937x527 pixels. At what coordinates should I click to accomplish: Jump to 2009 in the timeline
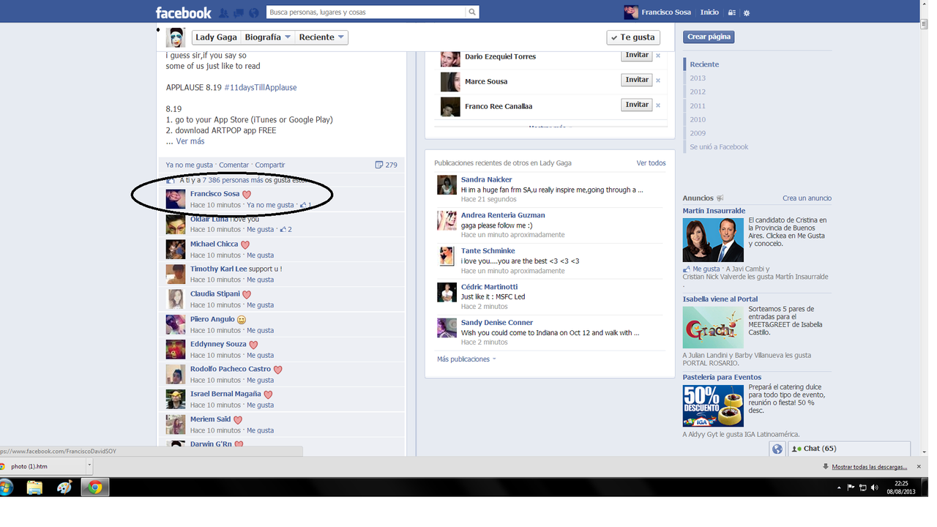pos(698,133)
